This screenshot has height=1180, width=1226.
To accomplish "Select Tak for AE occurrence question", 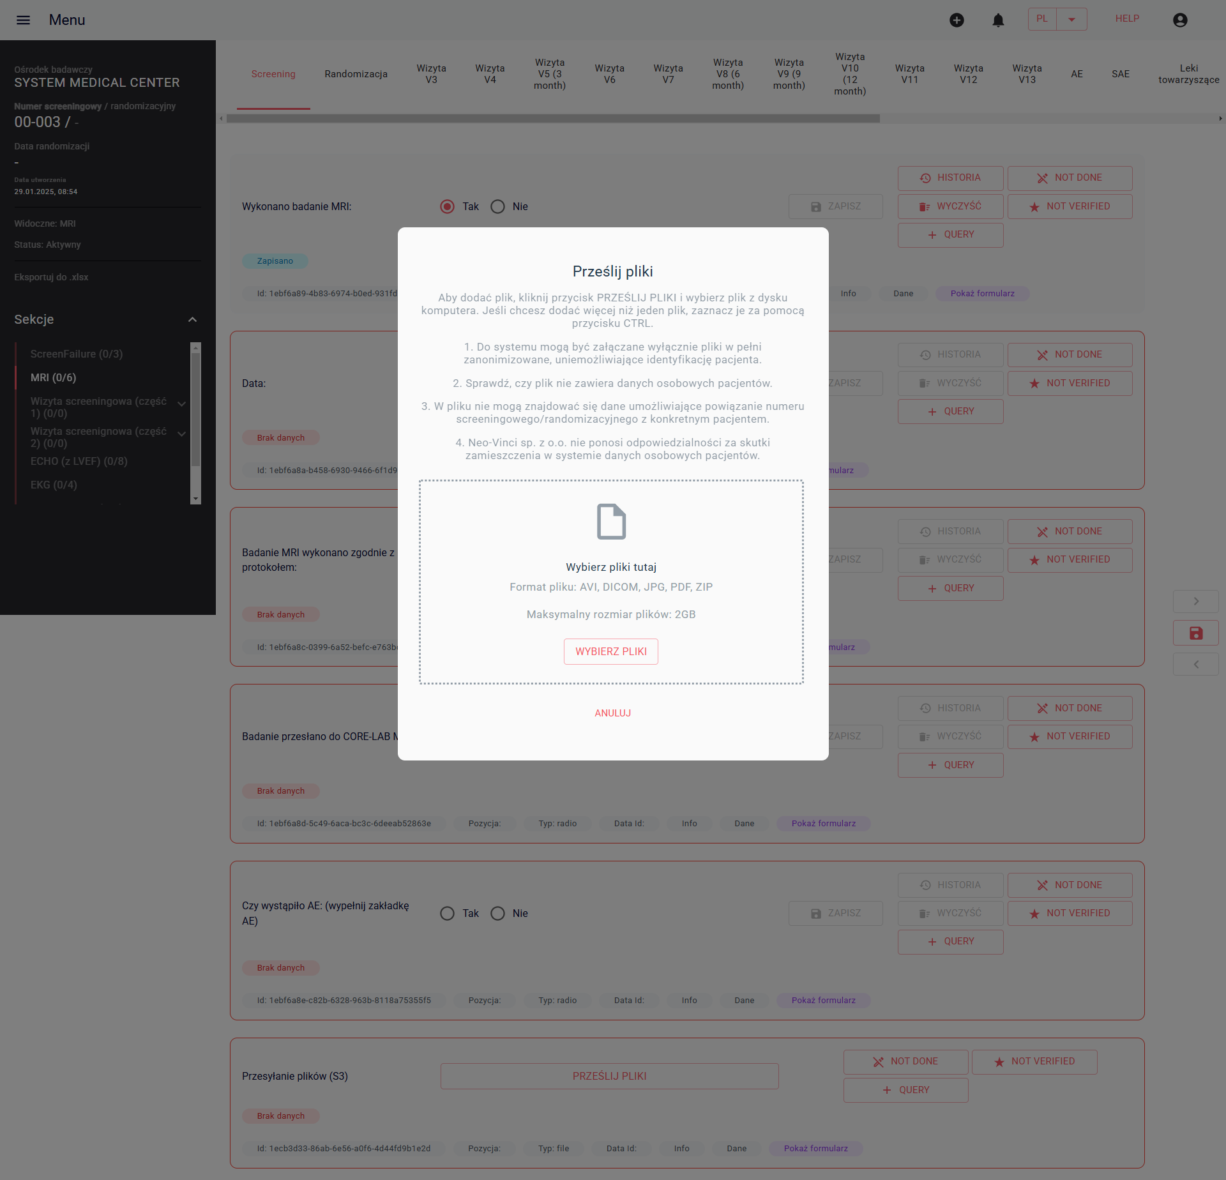I will pyautogui.click(x=447, y=913).
